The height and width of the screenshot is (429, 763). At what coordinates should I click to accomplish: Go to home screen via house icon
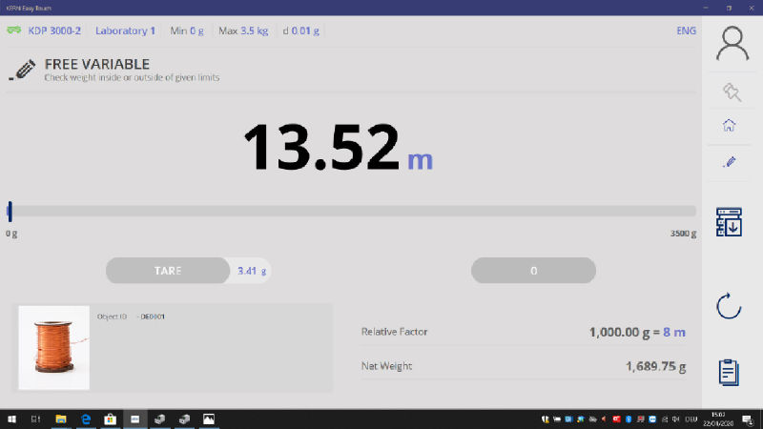pos(730,126)
